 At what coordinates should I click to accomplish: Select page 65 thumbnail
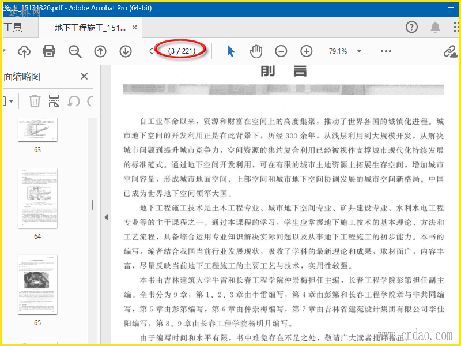pyautogui.click(x=37, y=285)
